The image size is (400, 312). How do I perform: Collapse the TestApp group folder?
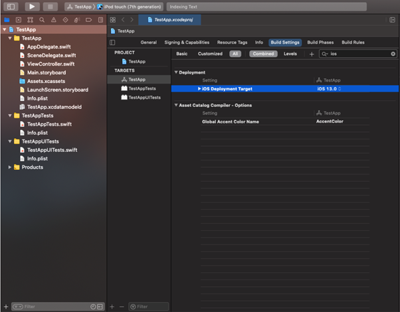[10, 39]
